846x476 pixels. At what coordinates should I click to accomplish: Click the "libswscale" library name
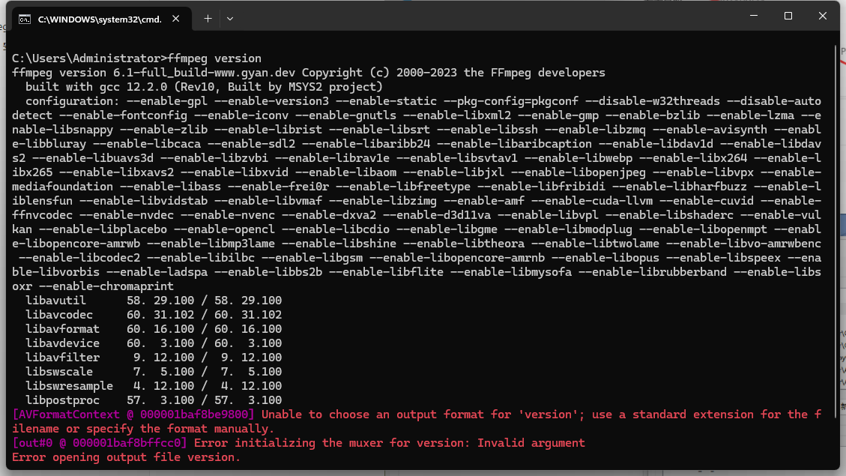click(58, 372)
